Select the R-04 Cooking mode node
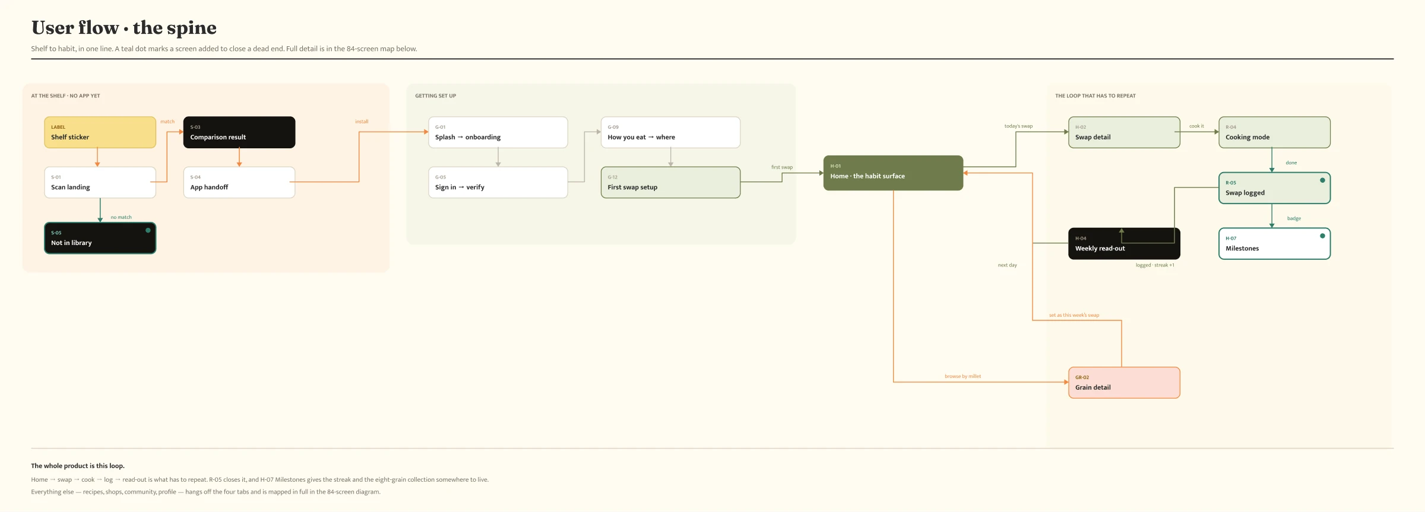 click(1274, 132)
